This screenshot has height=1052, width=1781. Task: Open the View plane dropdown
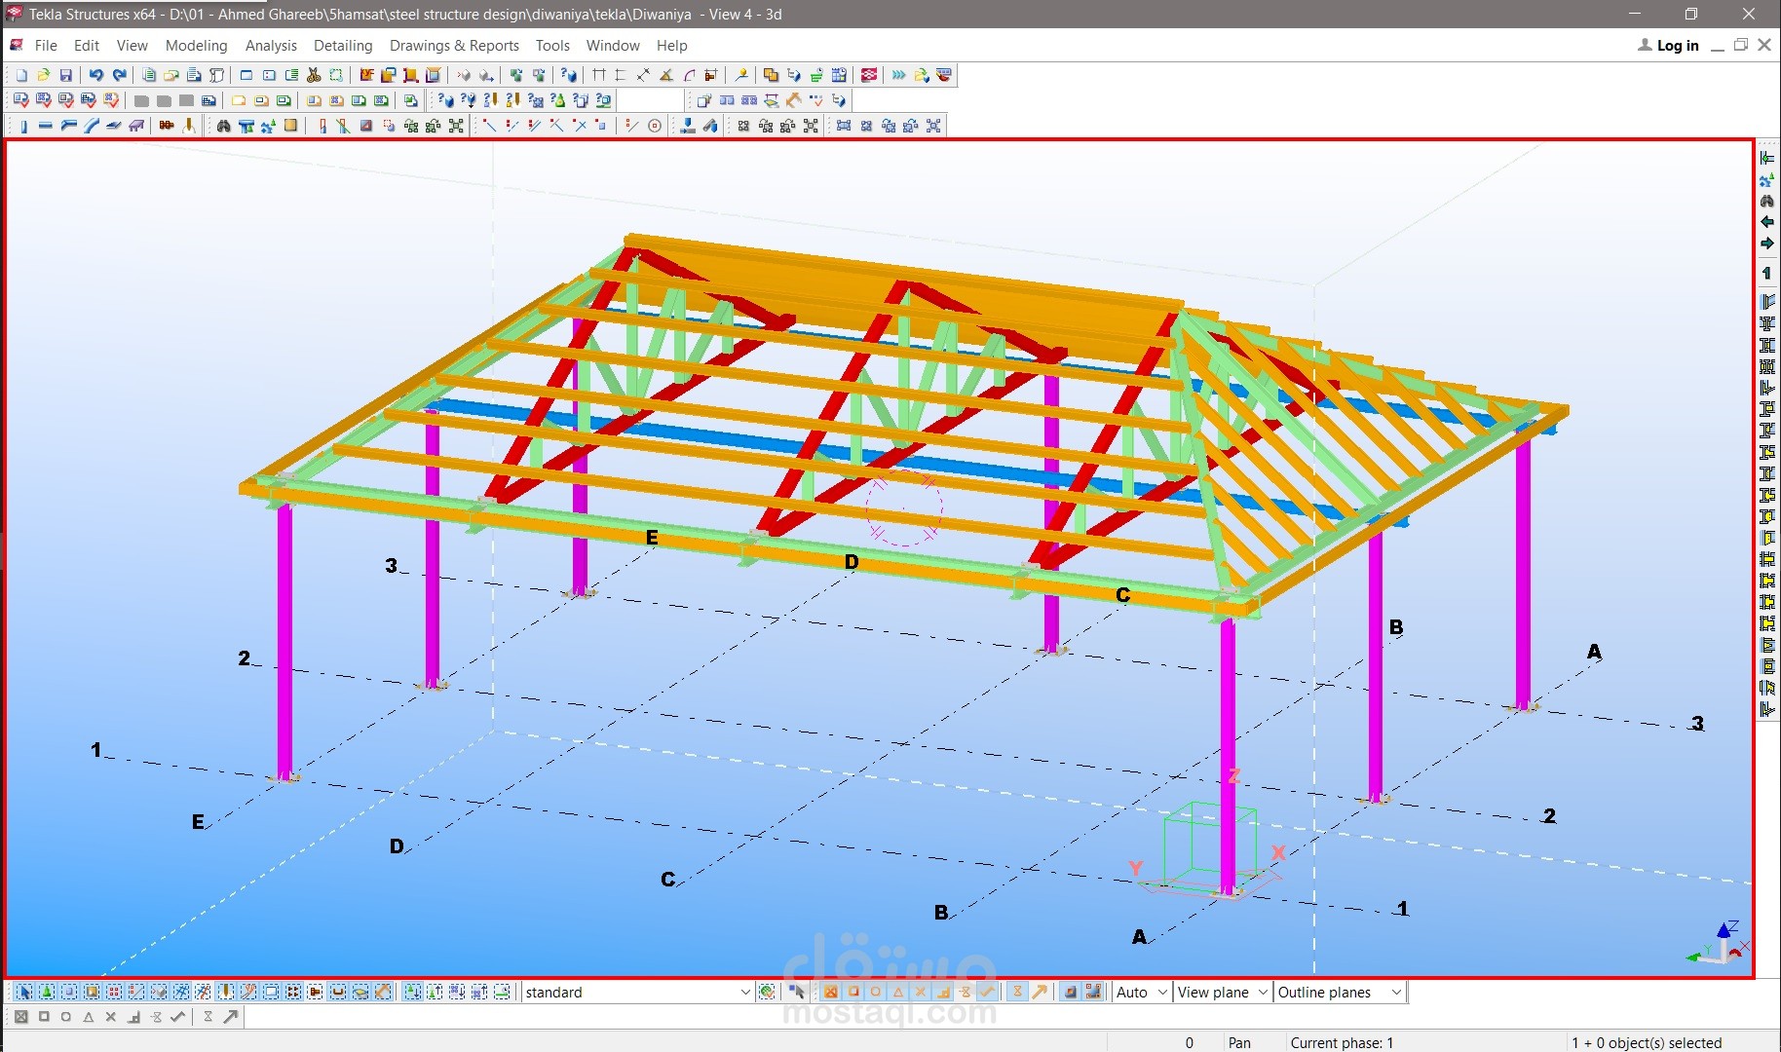pos(1222,992)
